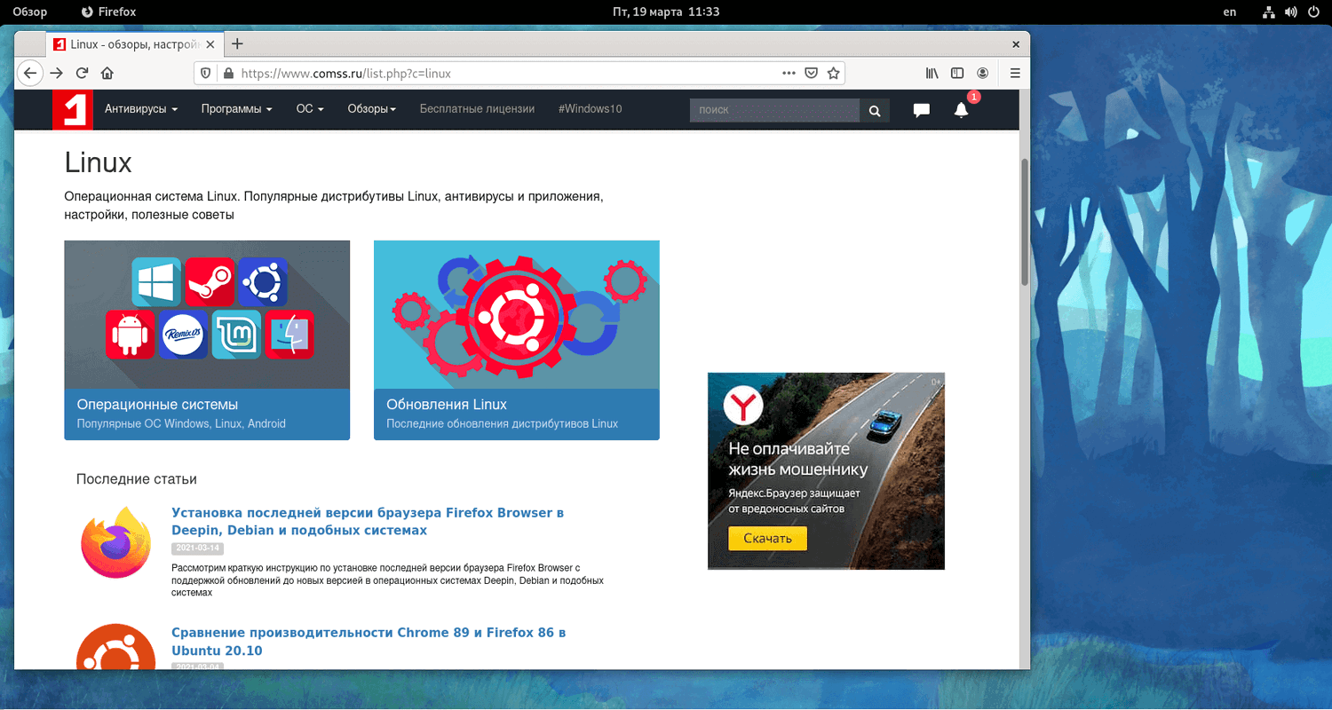Viewport: 1332px width, 710px height.
Task: Expand the ОС dropdown menu
Action: pos(310,109)
